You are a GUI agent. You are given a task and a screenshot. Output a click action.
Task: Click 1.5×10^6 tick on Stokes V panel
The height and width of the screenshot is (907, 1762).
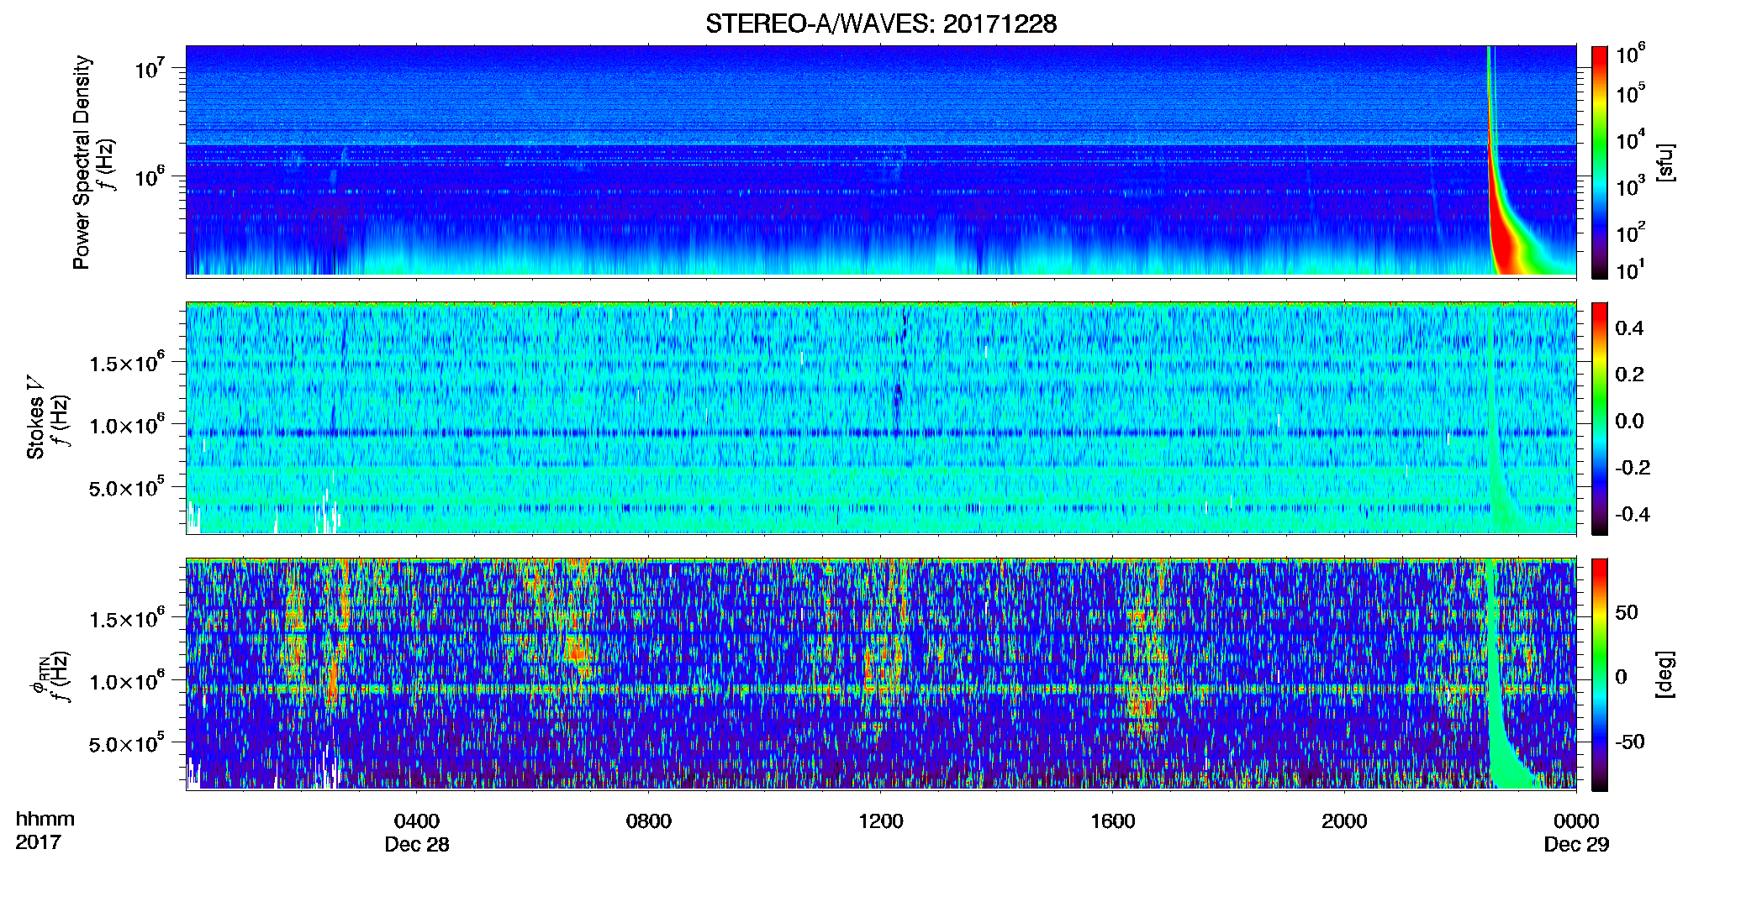click(x=126, y=363)
